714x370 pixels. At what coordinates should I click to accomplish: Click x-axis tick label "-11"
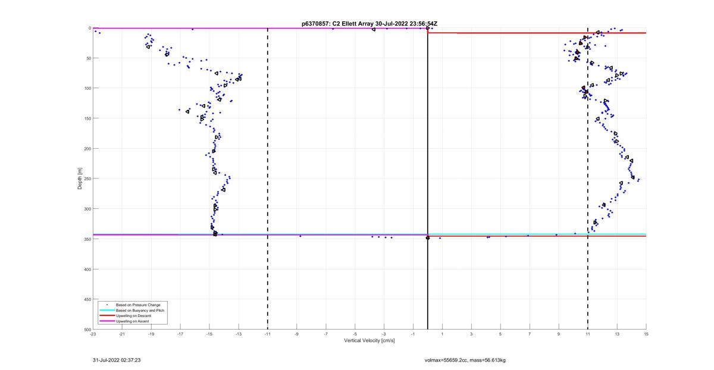[268, 334]
